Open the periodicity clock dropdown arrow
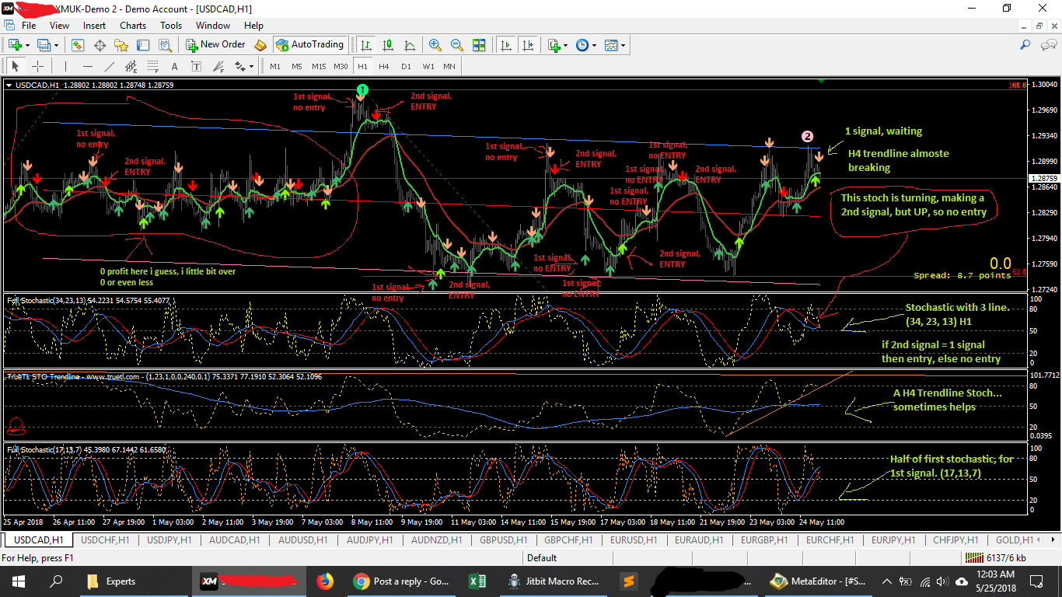 coord(594,45)
